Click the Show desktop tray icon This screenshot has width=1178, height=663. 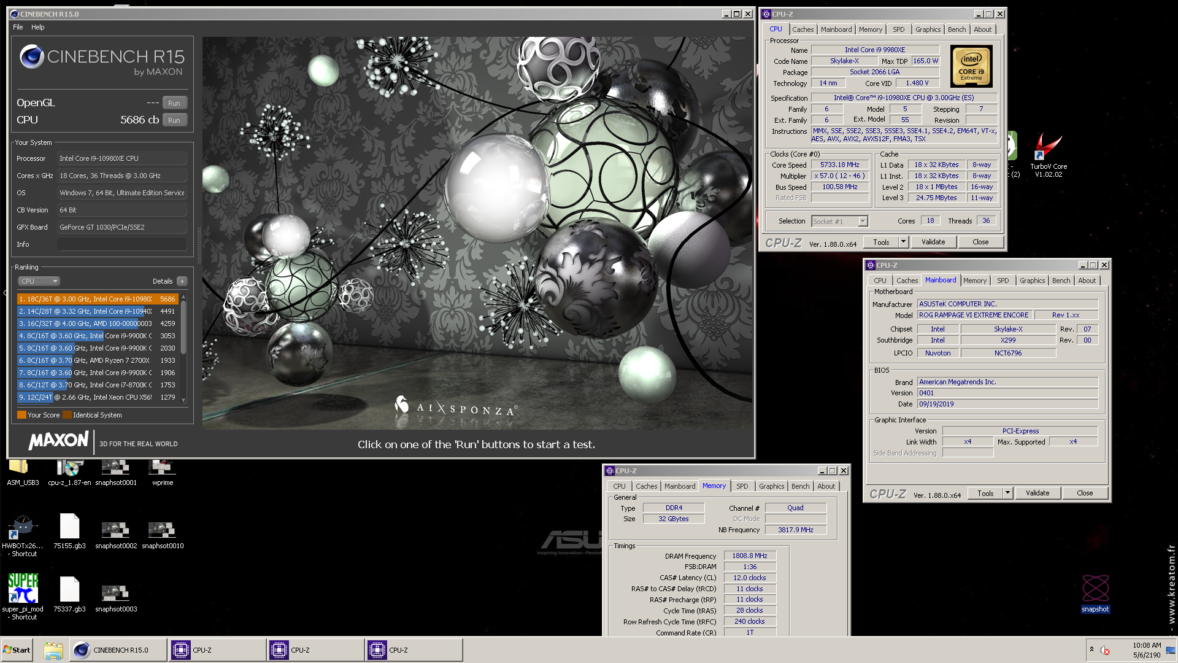click(x=1171, y=650)
